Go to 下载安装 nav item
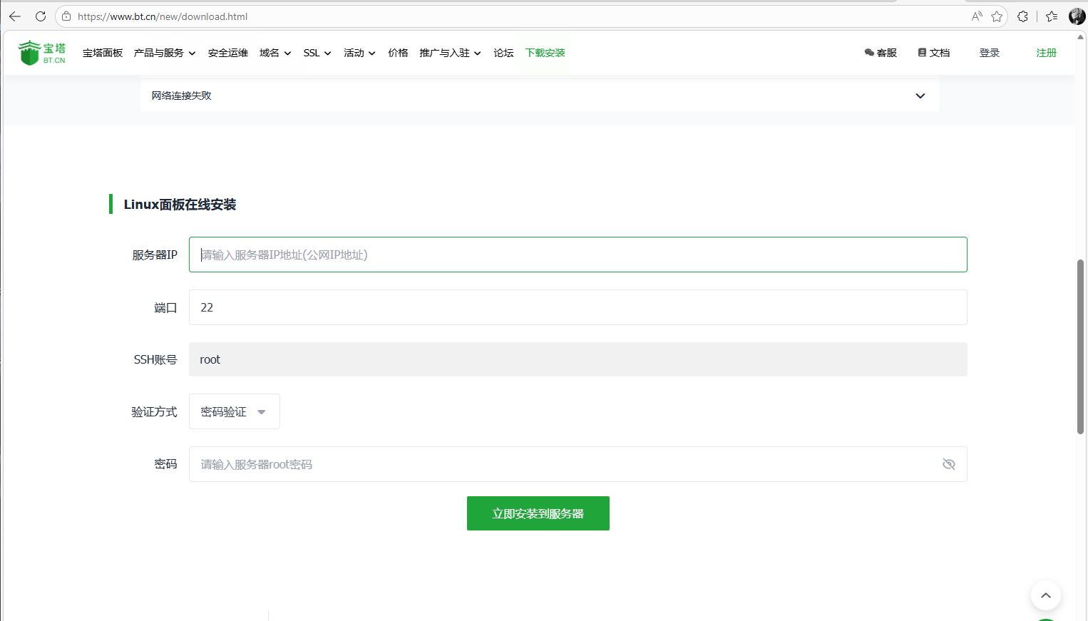The width and height of the screenshot is (1088, 621). pyautogui.click(x=545, y=53)
